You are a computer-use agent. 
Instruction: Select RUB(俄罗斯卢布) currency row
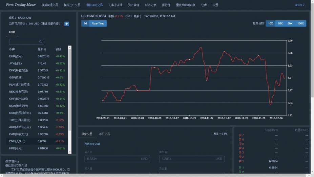[37, 113]
